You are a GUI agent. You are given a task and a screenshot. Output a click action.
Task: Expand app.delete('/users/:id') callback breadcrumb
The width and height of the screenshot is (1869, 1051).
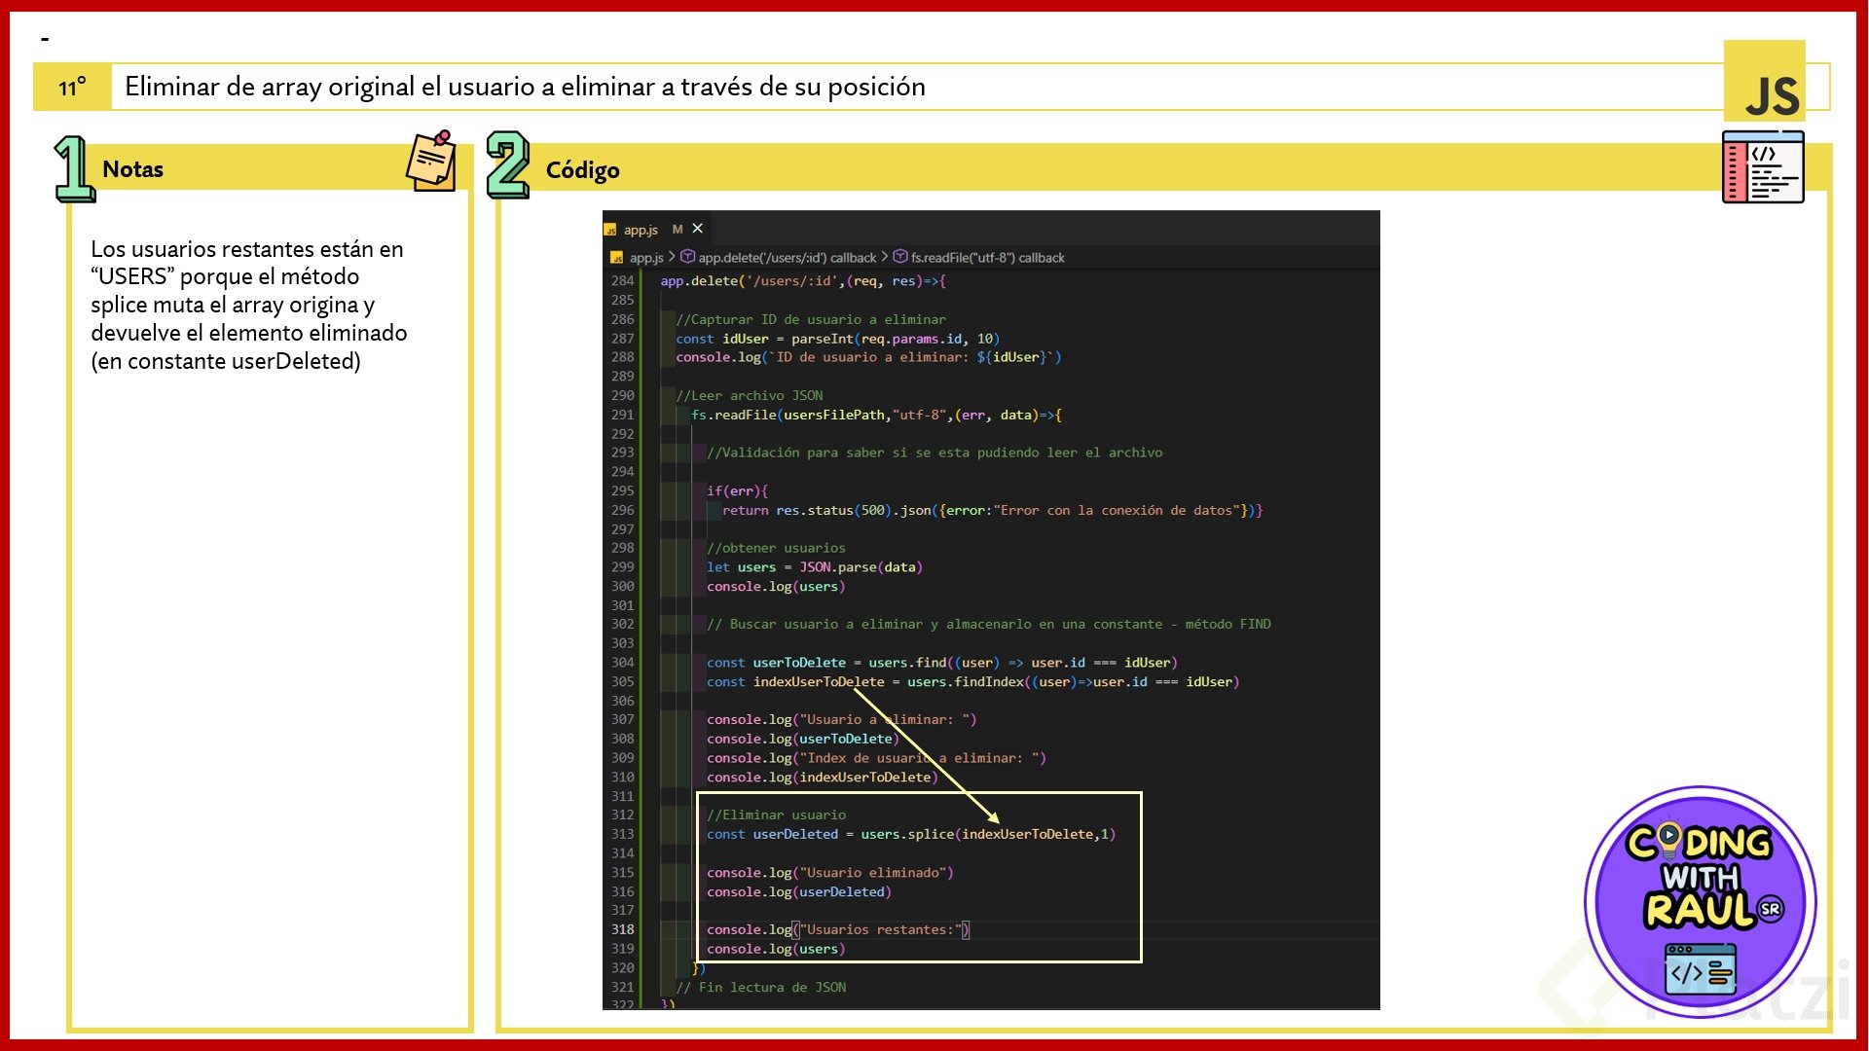click(x=787, y=258)
